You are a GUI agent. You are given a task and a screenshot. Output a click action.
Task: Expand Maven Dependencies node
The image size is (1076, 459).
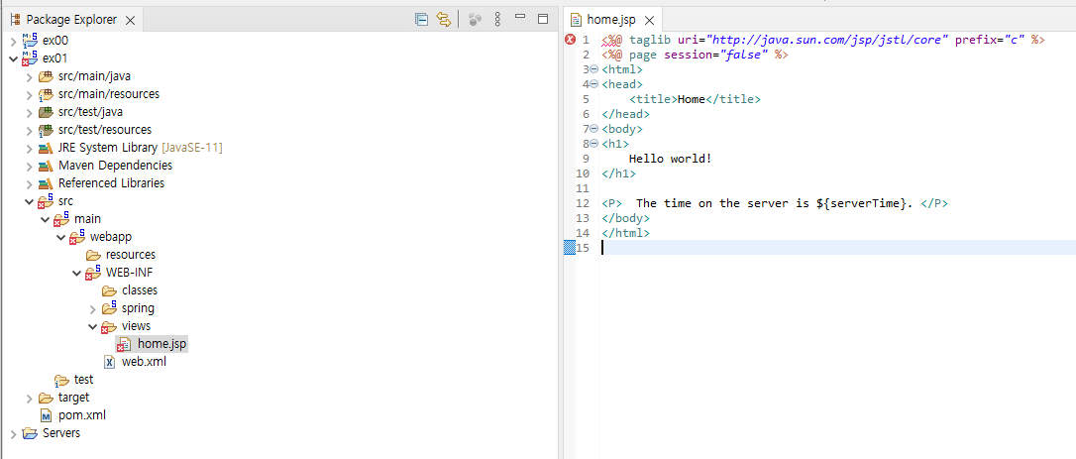click(29, 166)
